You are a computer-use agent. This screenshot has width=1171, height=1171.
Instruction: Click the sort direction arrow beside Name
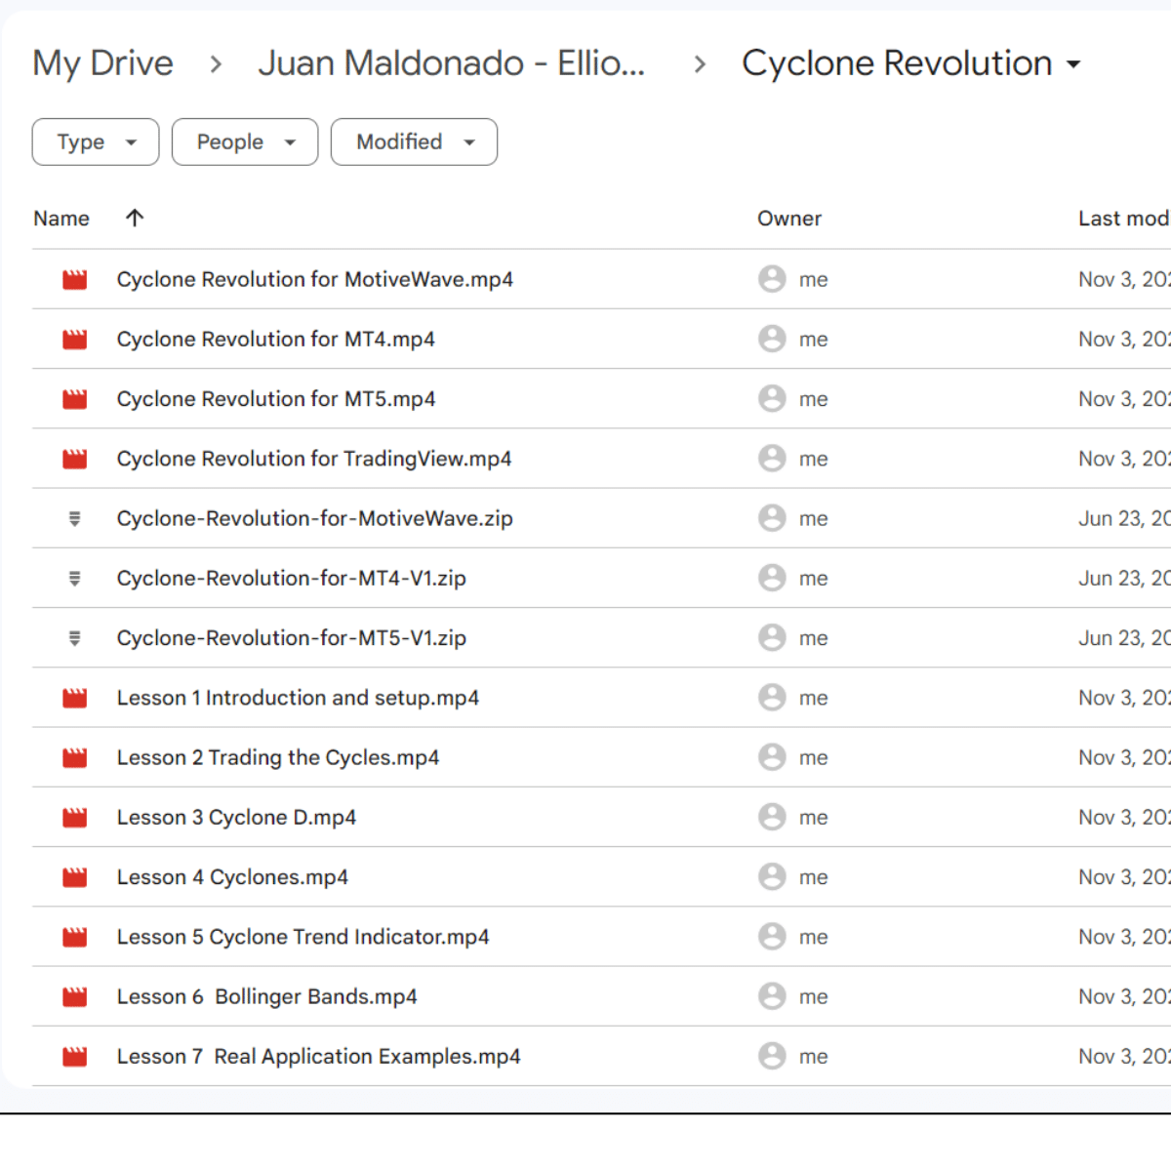point(135,219)
